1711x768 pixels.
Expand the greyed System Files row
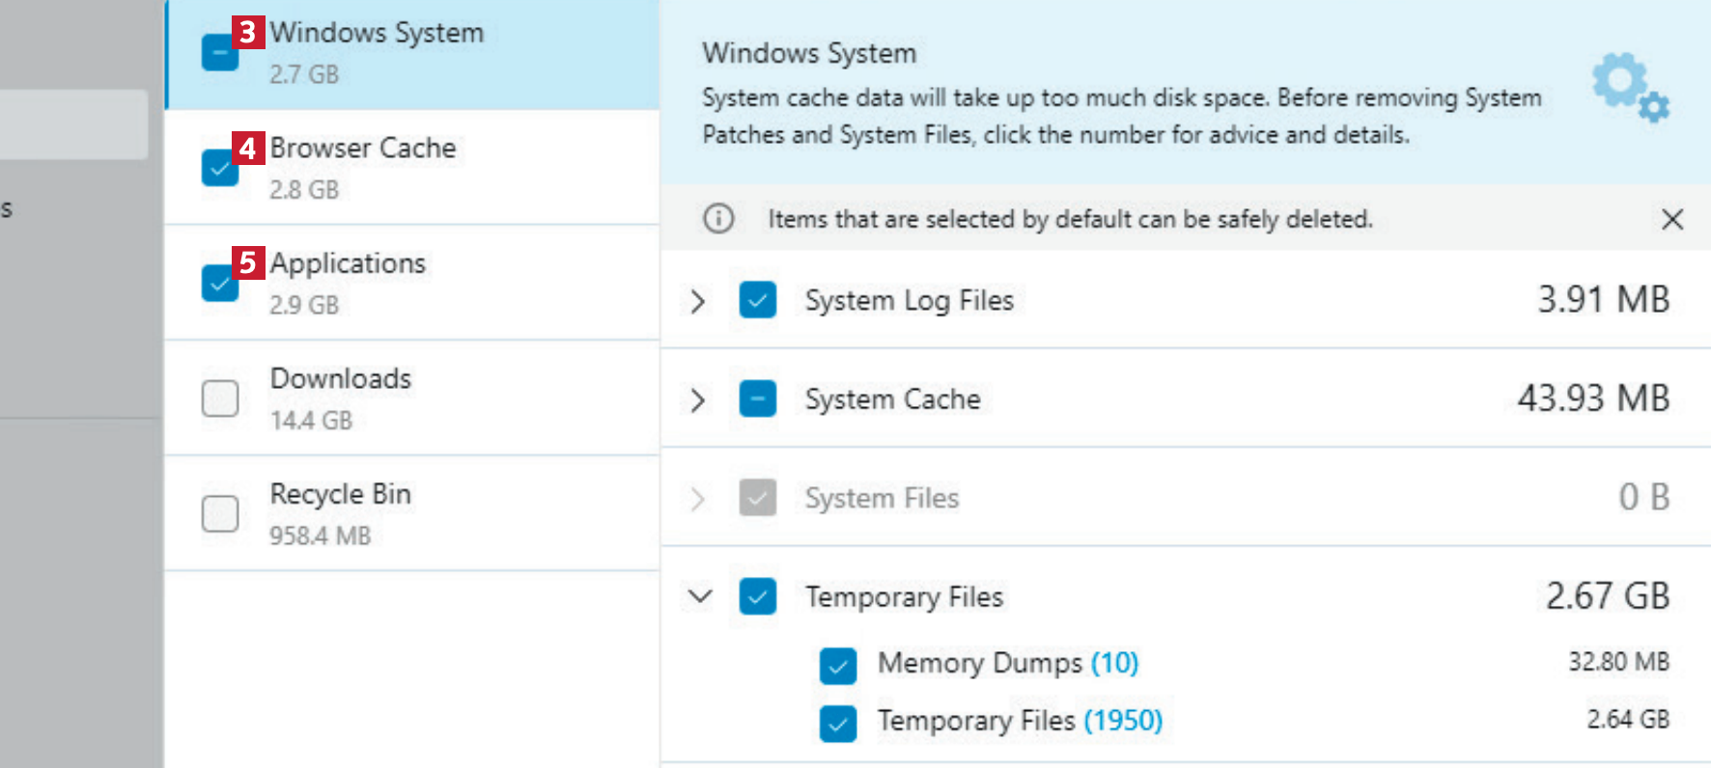pos(698,499)
